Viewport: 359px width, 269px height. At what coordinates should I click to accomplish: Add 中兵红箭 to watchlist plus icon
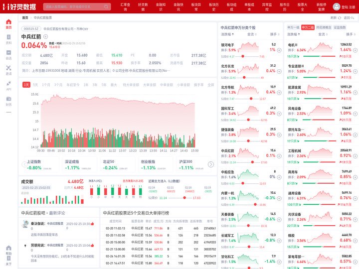[45, 36]
